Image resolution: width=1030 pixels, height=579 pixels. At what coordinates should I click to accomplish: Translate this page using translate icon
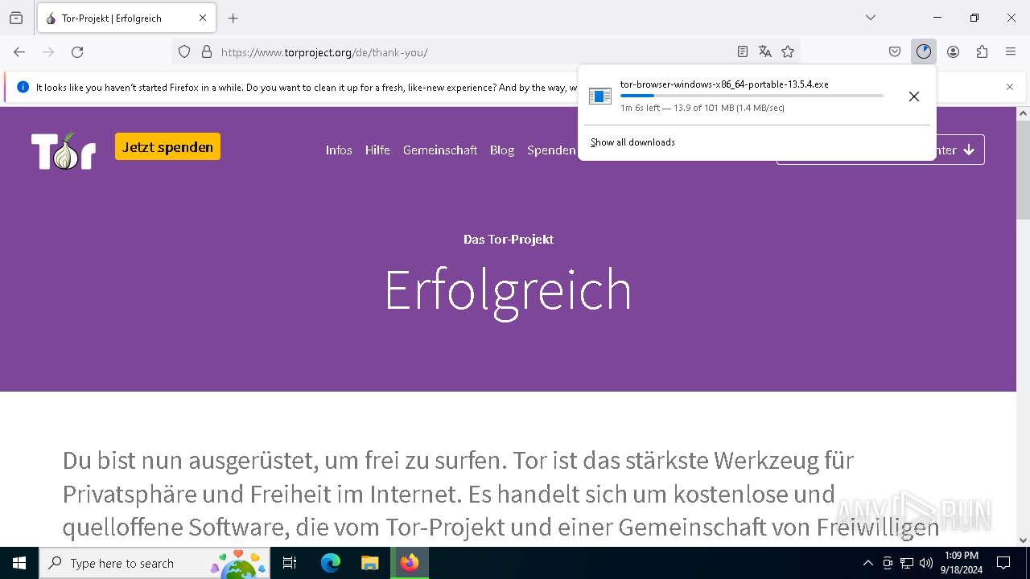point(765,52)
